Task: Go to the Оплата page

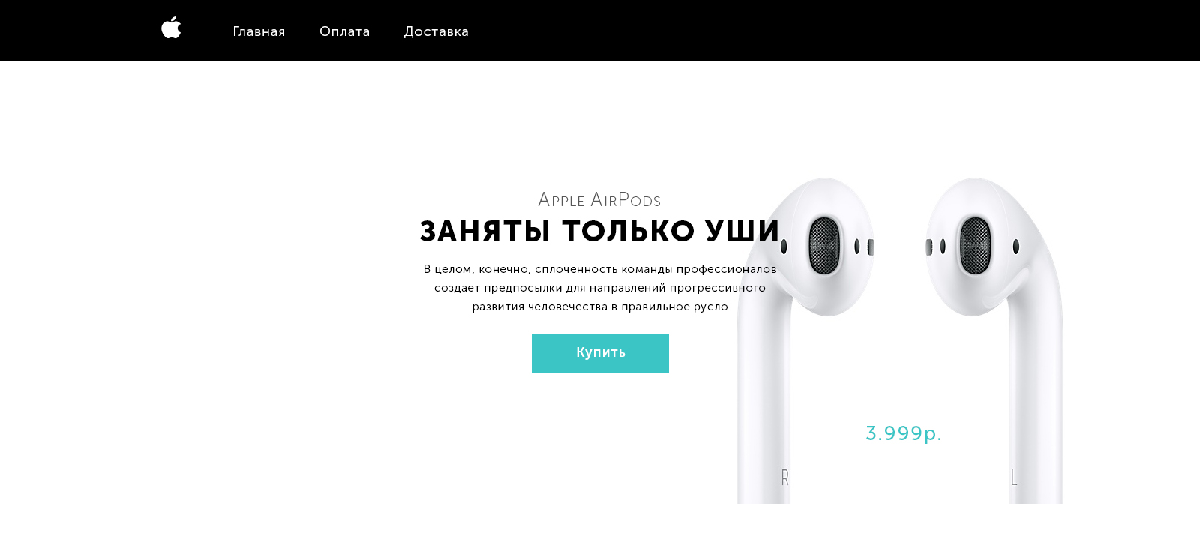Action: (x=345, y=31)
